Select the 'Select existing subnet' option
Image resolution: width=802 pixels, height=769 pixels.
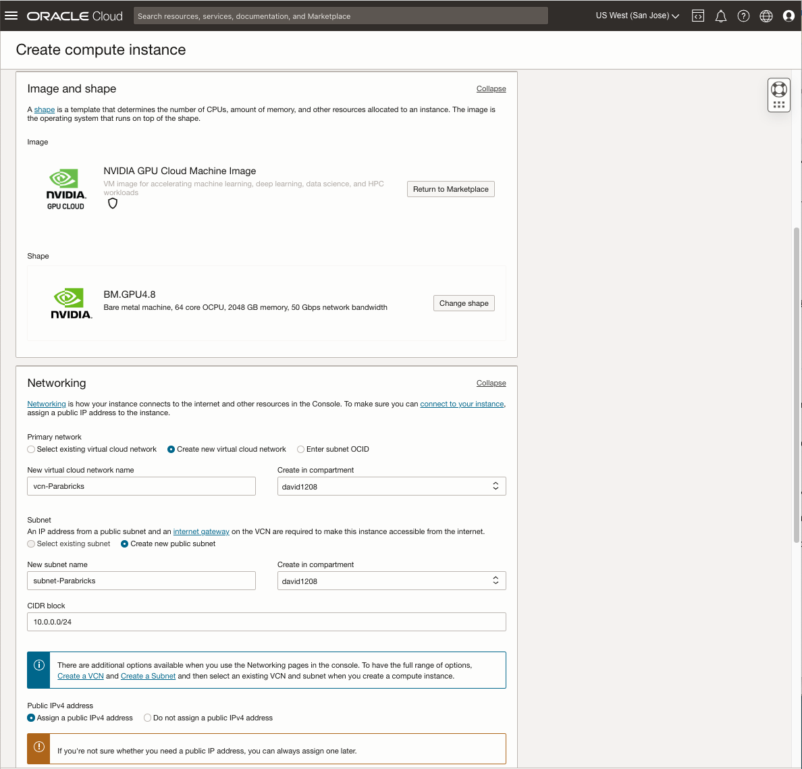click(31, 543)
